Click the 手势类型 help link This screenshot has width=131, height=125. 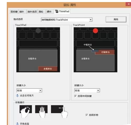(25, 124)
